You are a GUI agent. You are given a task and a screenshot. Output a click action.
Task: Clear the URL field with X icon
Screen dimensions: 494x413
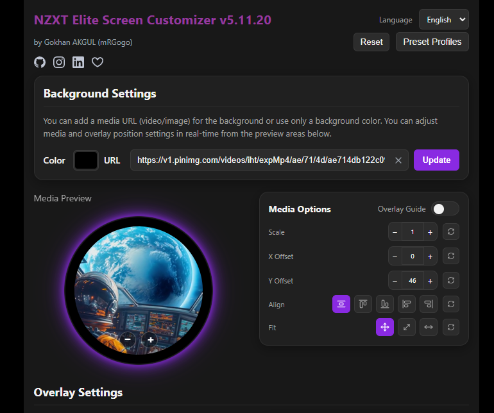point(398,160)
